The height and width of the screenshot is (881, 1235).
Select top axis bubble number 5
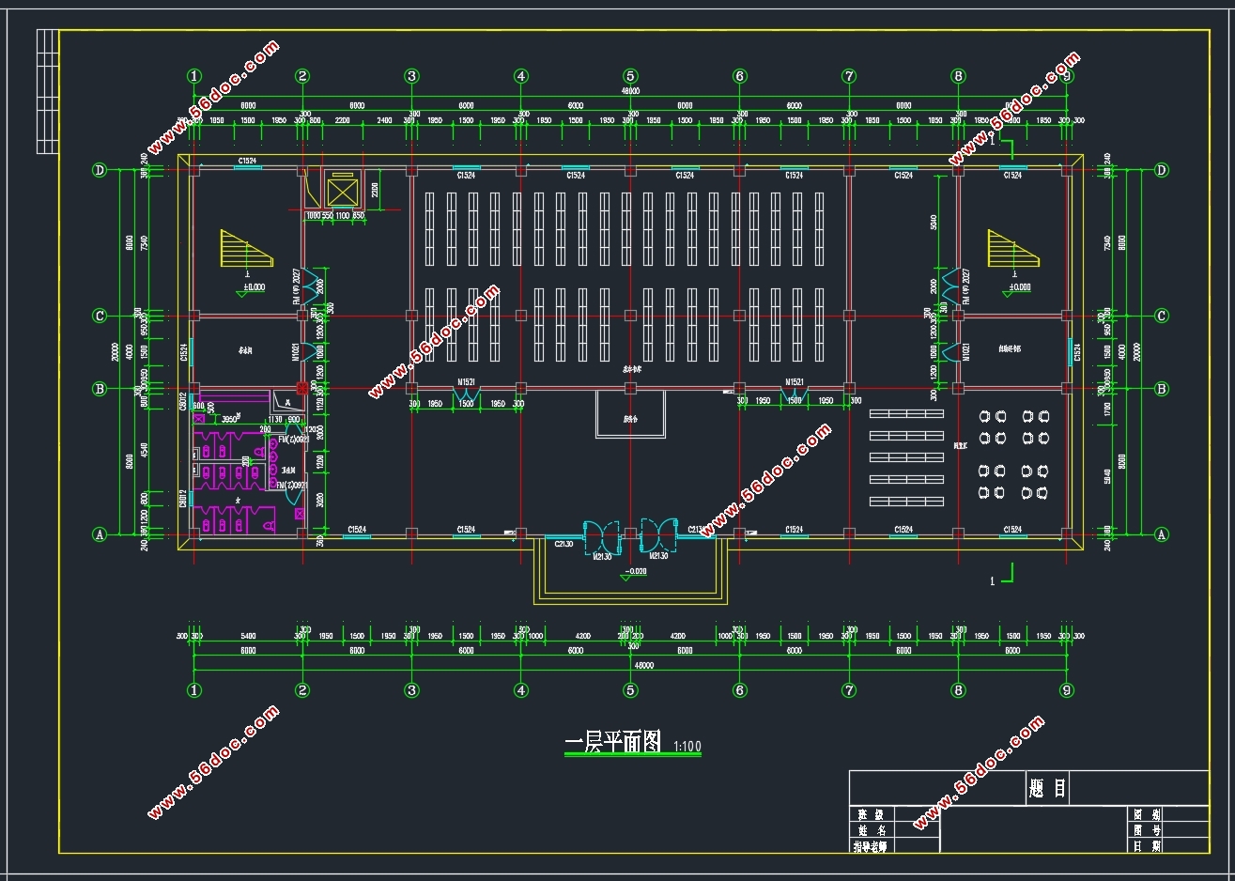coord(630,76)
